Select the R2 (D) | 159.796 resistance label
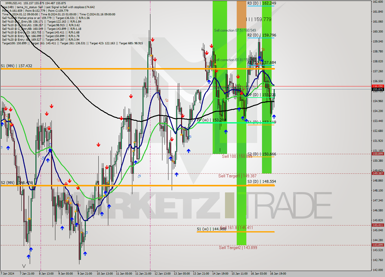 pos(262,35)
